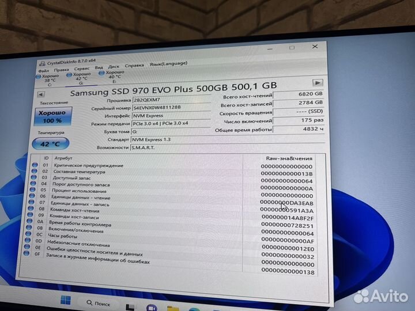The width and height of the screenshot is (415, 311).
Task: Select row 04 Порог доступного запаса
Action: pyautogui.click(x=172, y=185)
